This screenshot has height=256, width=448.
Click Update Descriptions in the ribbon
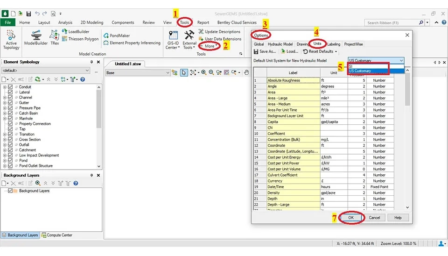219,32
